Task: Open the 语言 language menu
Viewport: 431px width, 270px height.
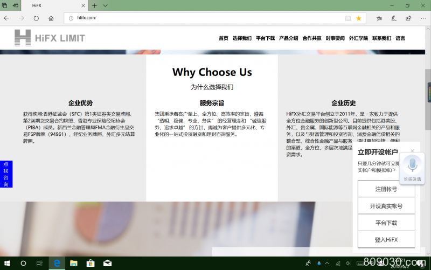Action: click(x=400, y=38)
